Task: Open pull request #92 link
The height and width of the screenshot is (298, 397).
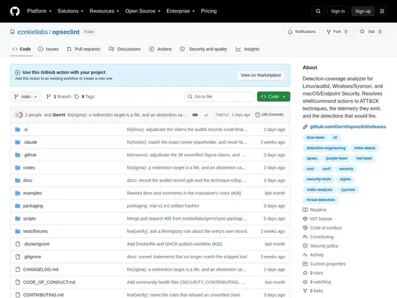Action: tap(167, 219)
